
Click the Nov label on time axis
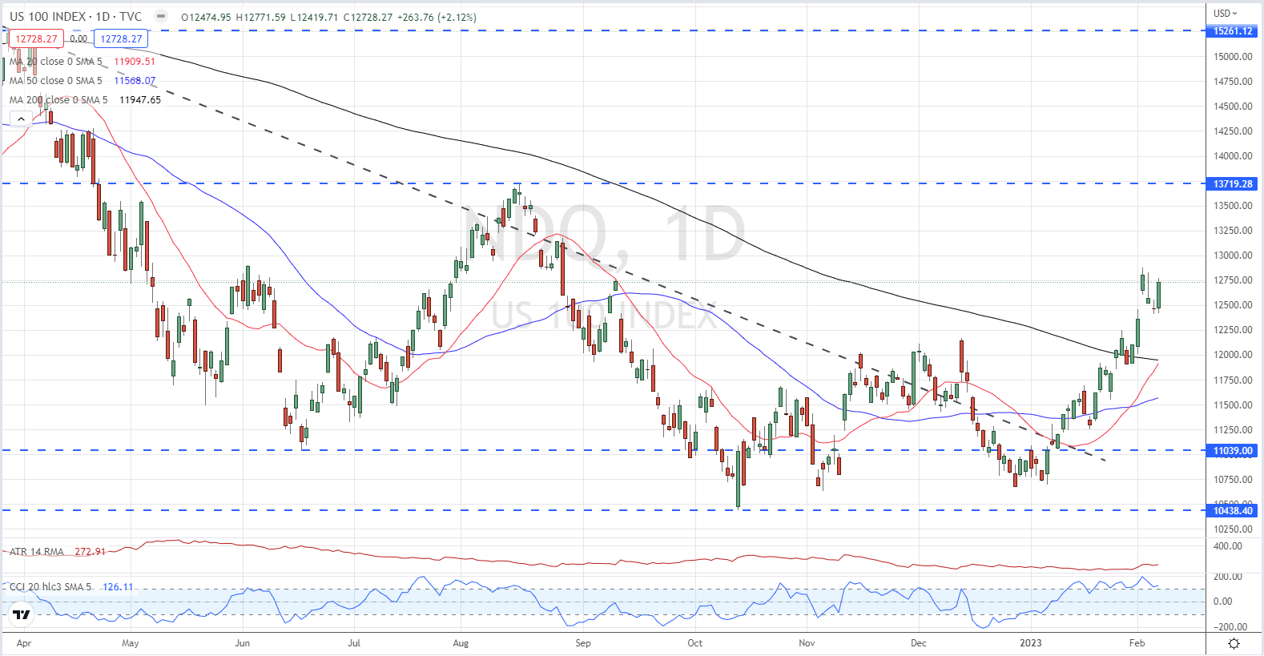(x=807, y=643)
